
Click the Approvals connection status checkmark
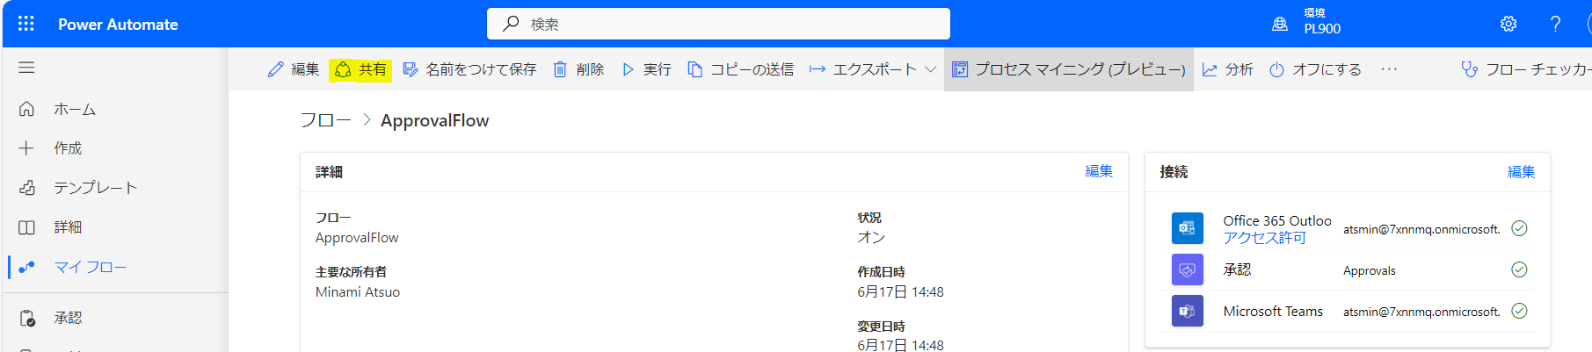[1519, 269]
